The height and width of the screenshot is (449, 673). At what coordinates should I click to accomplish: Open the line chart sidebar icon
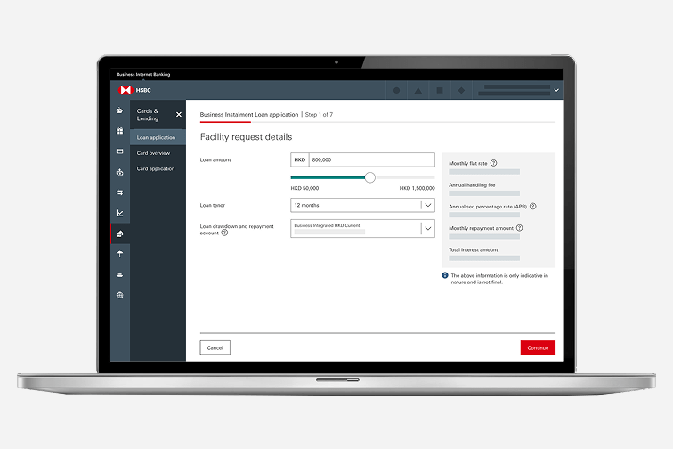click(120, 213)
